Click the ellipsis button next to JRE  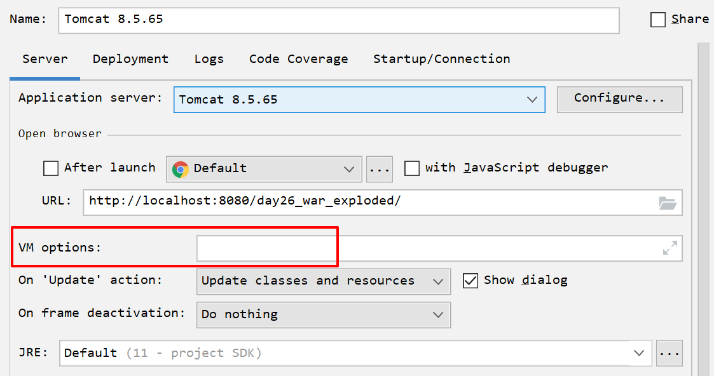coord(669,353)
